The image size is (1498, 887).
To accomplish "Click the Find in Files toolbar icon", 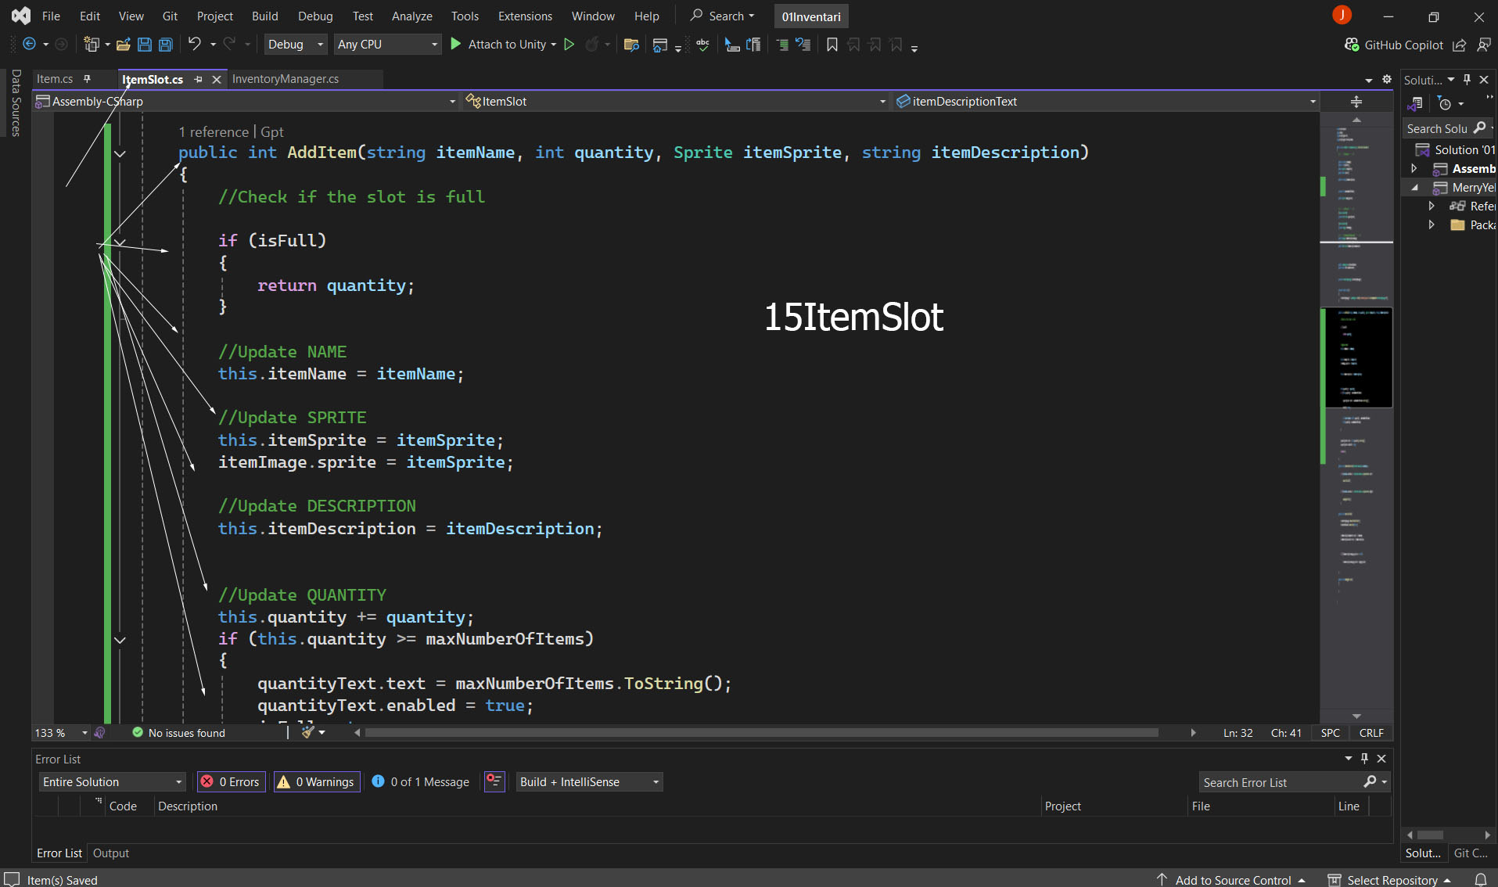I will pos(631,45).
